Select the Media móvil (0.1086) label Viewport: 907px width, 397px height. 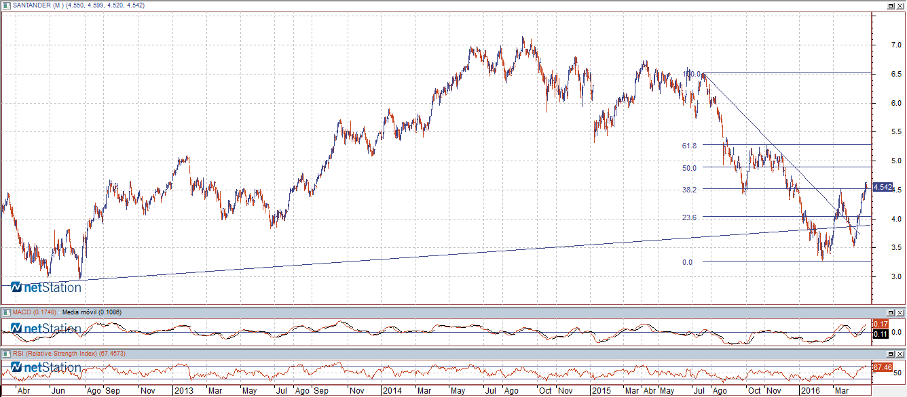[x=90, y=312]
